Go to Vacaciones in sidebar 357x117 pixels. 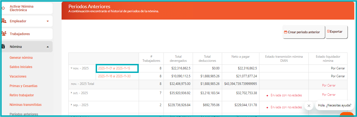(x=18, y=76)
